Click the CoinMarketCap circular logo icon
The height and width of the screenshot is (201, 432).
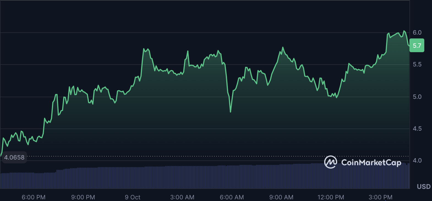(x=330, y=162)
